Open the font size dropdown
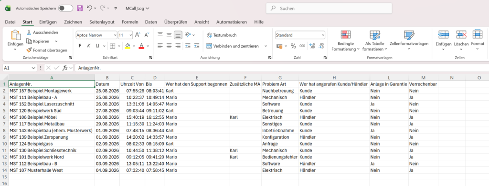489x186 pixels. tap(130, 35)
